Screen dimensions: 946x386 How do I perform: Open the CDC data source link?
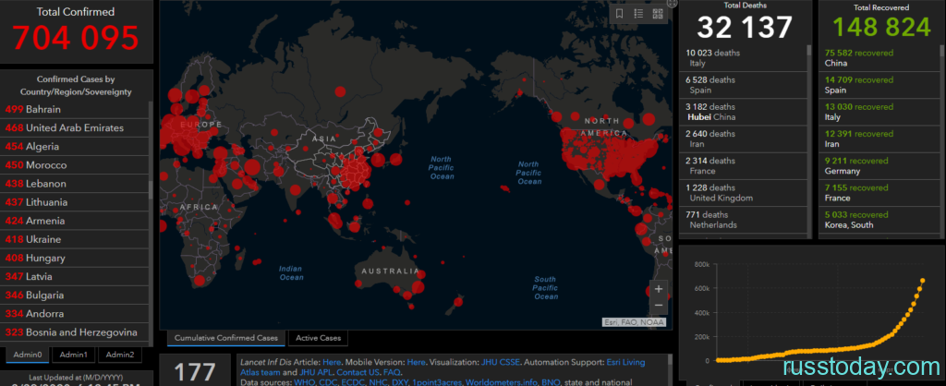(329, 382)
